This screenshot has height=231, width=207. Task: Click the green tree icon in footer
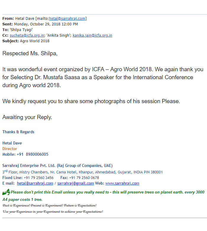6,192
